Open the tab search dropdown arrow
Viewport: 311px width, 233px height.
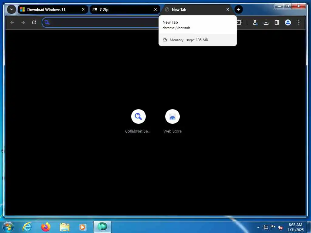coord(11,9)
